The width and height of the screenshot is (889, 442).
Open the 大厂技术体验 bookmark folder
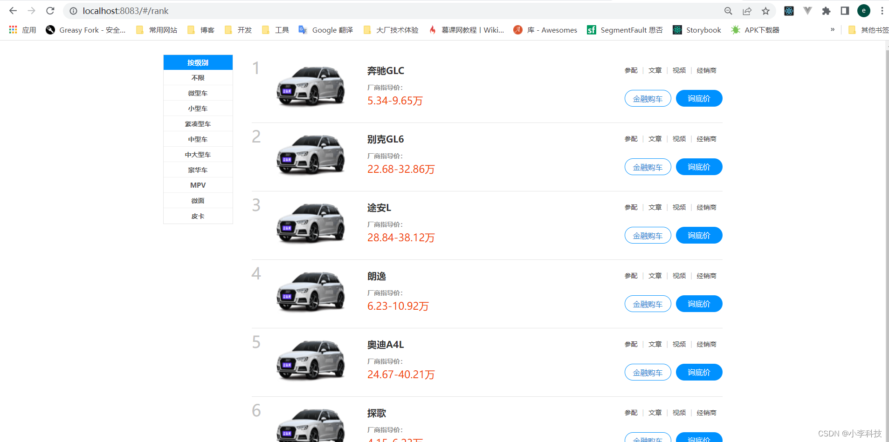[391, 30]
